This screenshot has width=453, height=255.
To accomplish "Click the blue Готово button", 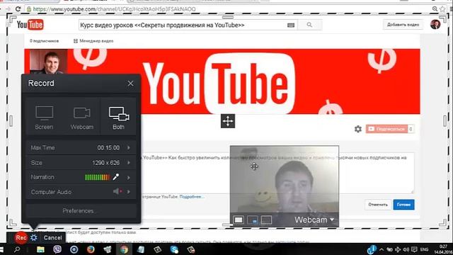I will tap(403, 205).
